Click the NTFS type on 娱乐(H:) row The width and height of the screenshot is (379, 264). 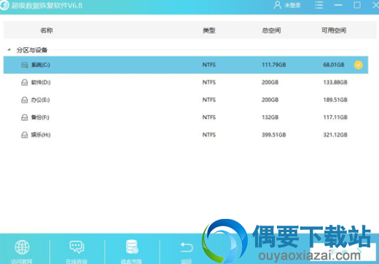point(209,135)
